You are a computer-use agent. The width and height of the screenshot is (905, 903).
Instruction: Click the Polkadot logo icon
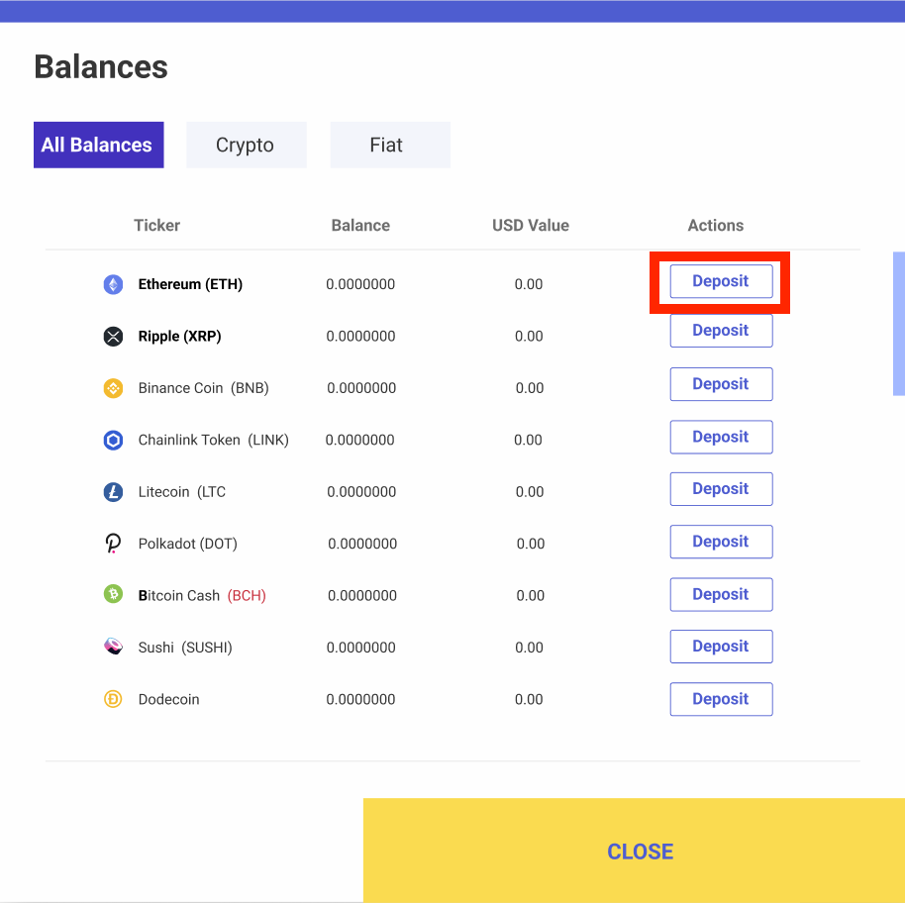113,544
